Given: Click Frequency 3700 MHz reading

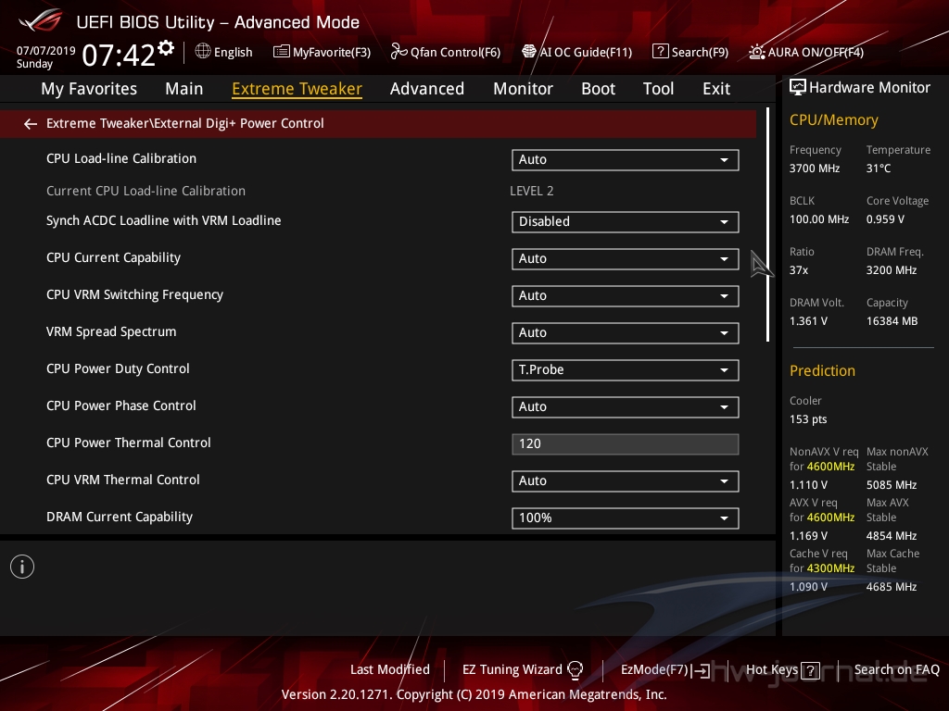Looking at the screenshot, I should pos(815,168).
